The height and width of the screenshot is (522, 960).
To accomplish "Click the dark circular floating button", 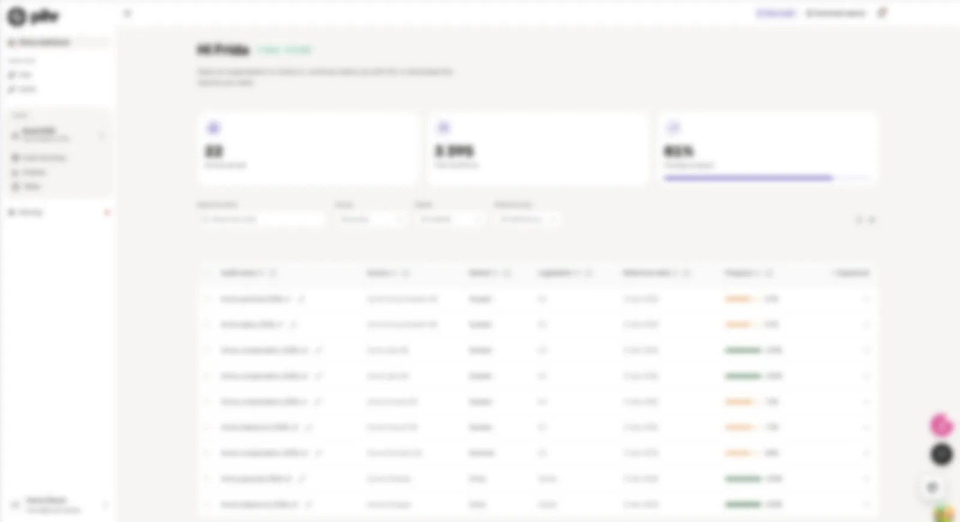I will click(941, 454).
